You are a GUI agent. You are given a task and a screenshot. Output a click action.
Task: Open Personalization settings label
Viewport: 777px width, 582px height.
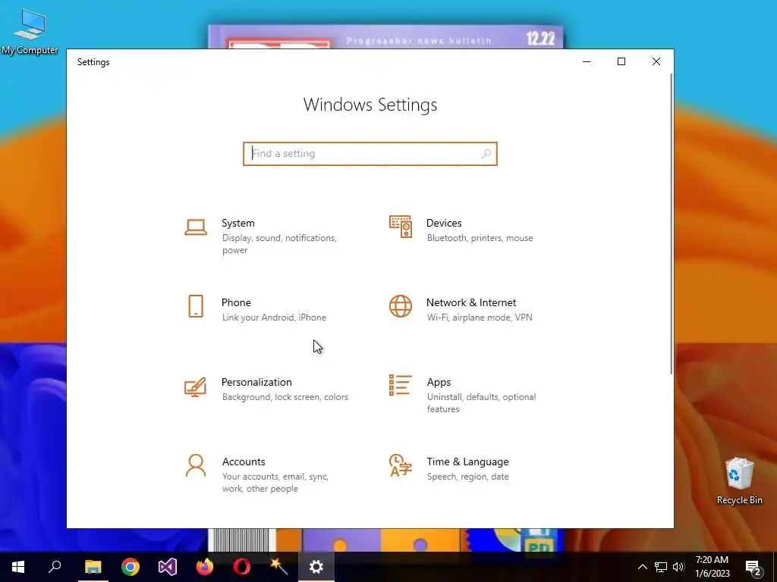click(x=256, y=383)
